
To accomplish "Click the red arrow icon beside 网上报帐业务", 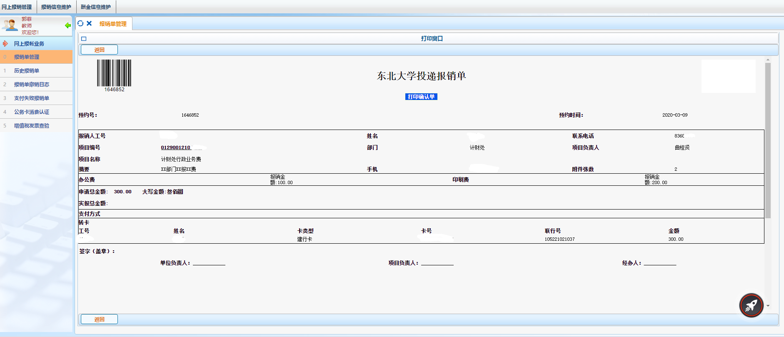I will (5, 44).
